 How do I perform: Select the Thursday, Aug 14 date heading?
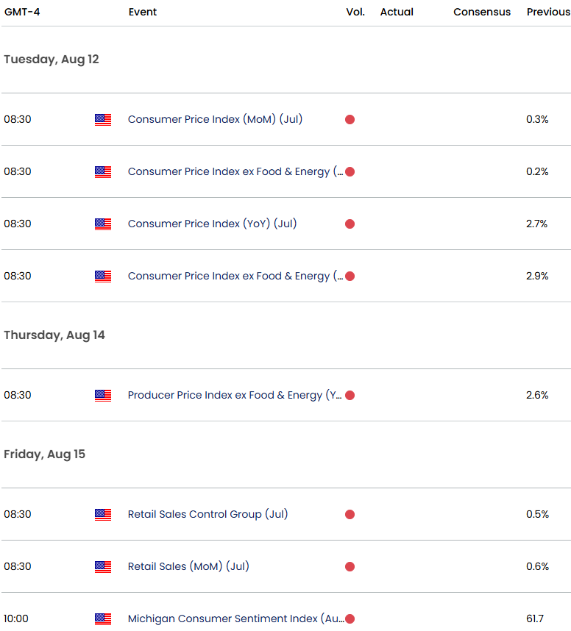point(54,335)
